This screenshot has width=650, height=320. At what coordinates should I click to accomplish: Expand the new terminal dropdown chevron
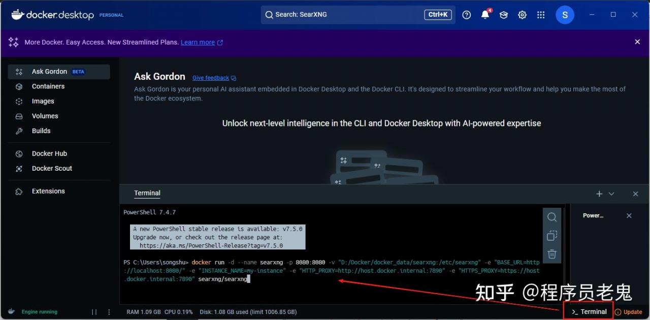[611, 194]
